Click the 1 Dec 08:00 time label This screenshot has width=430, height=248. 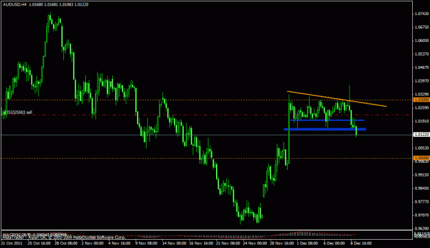tap(308, 243)
